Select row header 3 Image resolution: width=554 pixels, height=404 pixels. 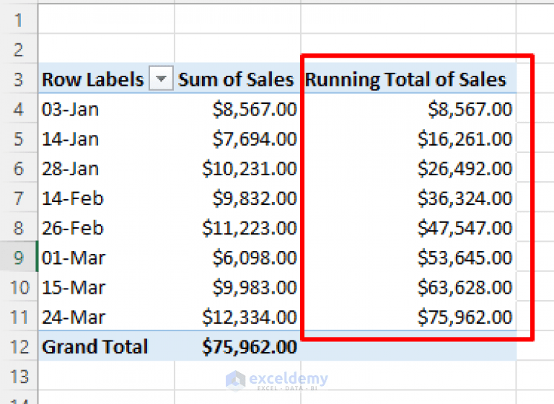tap(19, 79)
